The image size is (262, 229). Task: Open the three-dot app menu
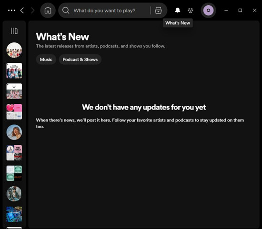(x=11, y=10)
